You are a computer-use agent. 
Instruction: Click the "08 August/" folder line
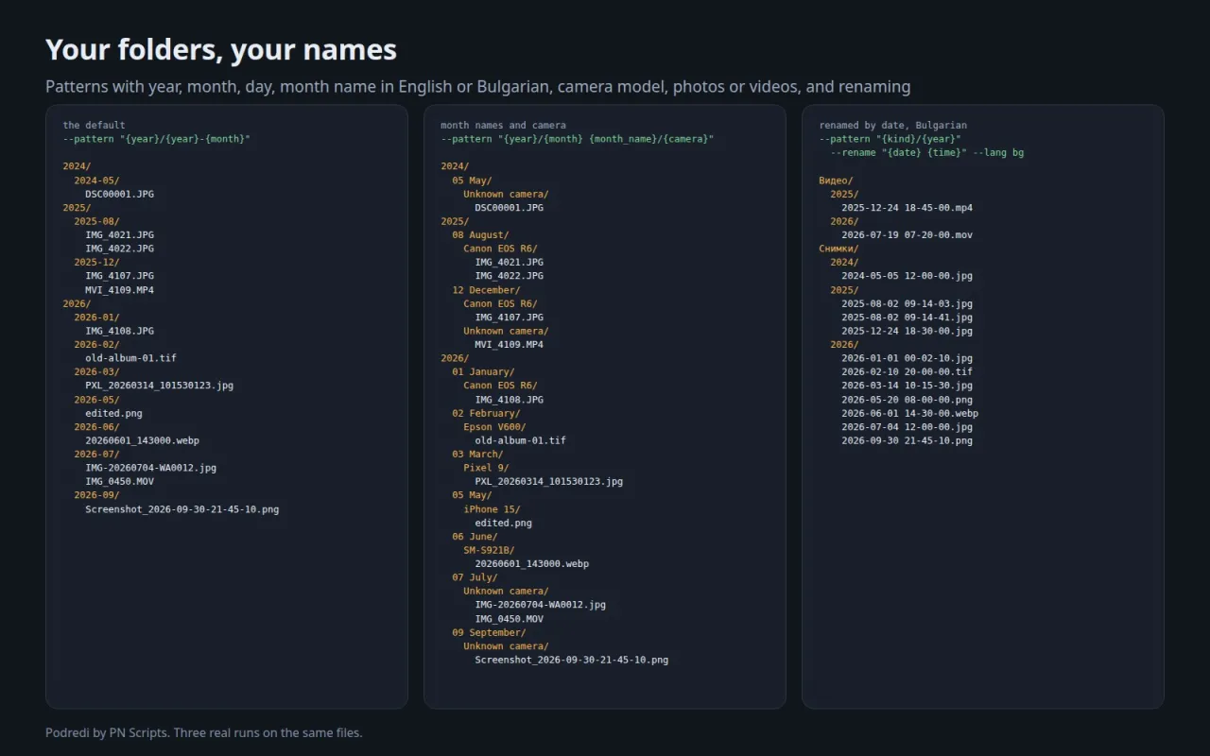point(480,234)
